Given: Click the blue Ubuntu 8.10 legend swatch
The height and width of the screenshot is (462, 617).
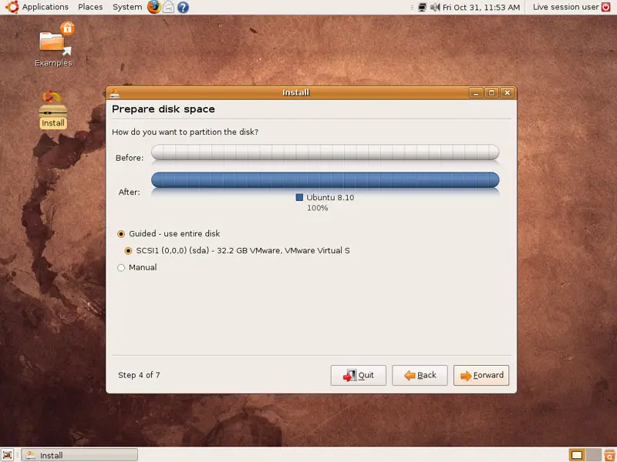Looking at the screenshot, I should tap(299, 197).
